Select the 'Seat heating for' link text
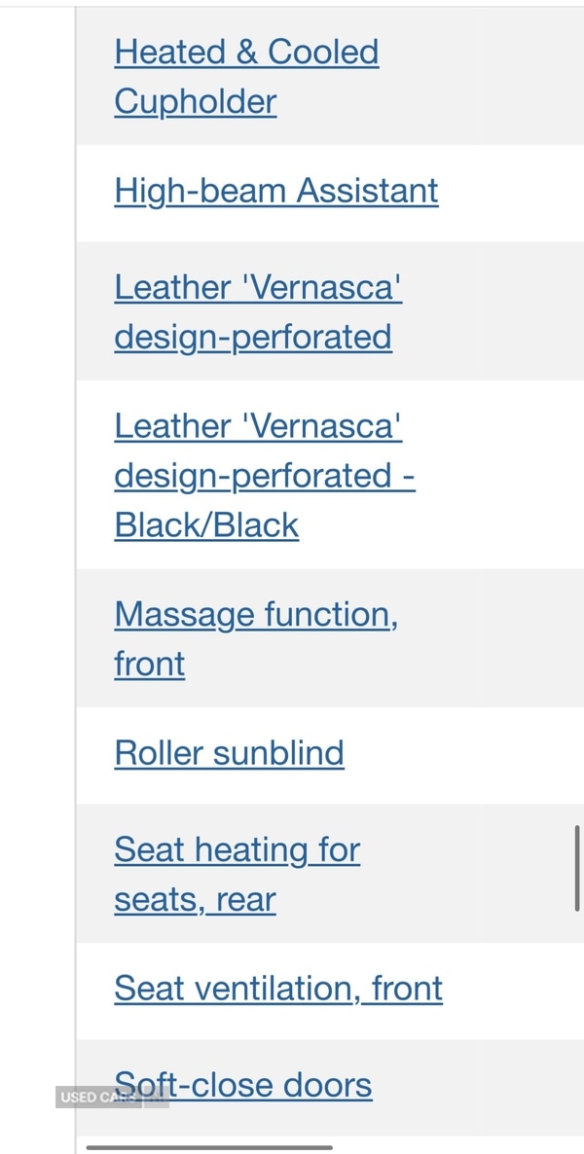 click(x=237, y=849)
